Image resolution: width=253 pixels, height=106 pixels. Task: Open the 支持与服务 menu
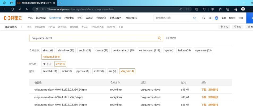click(115, 18)
